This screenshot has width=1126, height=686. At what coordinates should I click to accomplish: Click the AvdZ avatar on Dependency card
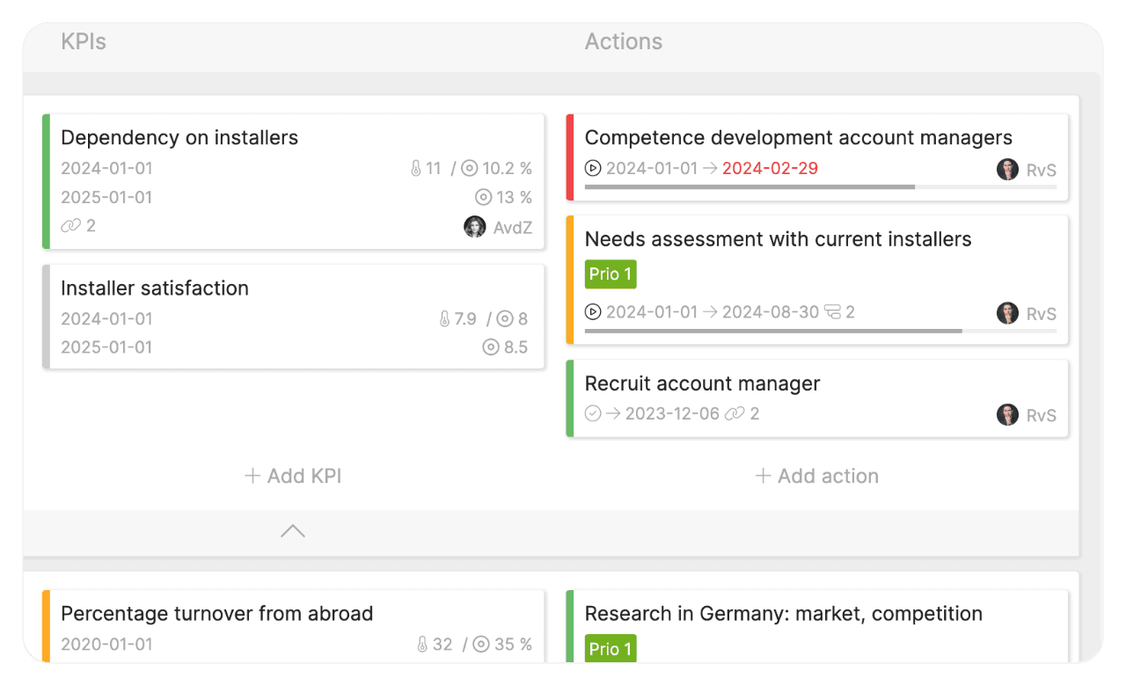(x=475, y=227)
